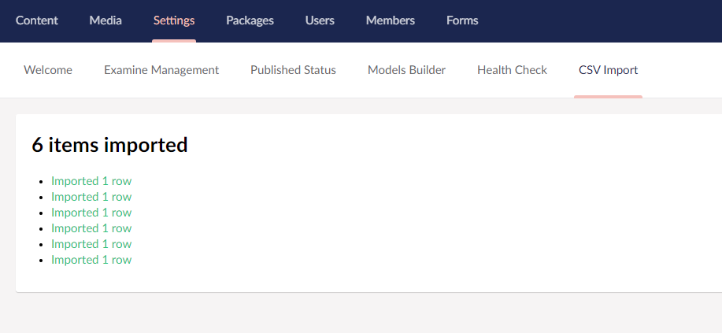Open the Packages section
This screenshot has height=333, width=722.
click(250, 20)
